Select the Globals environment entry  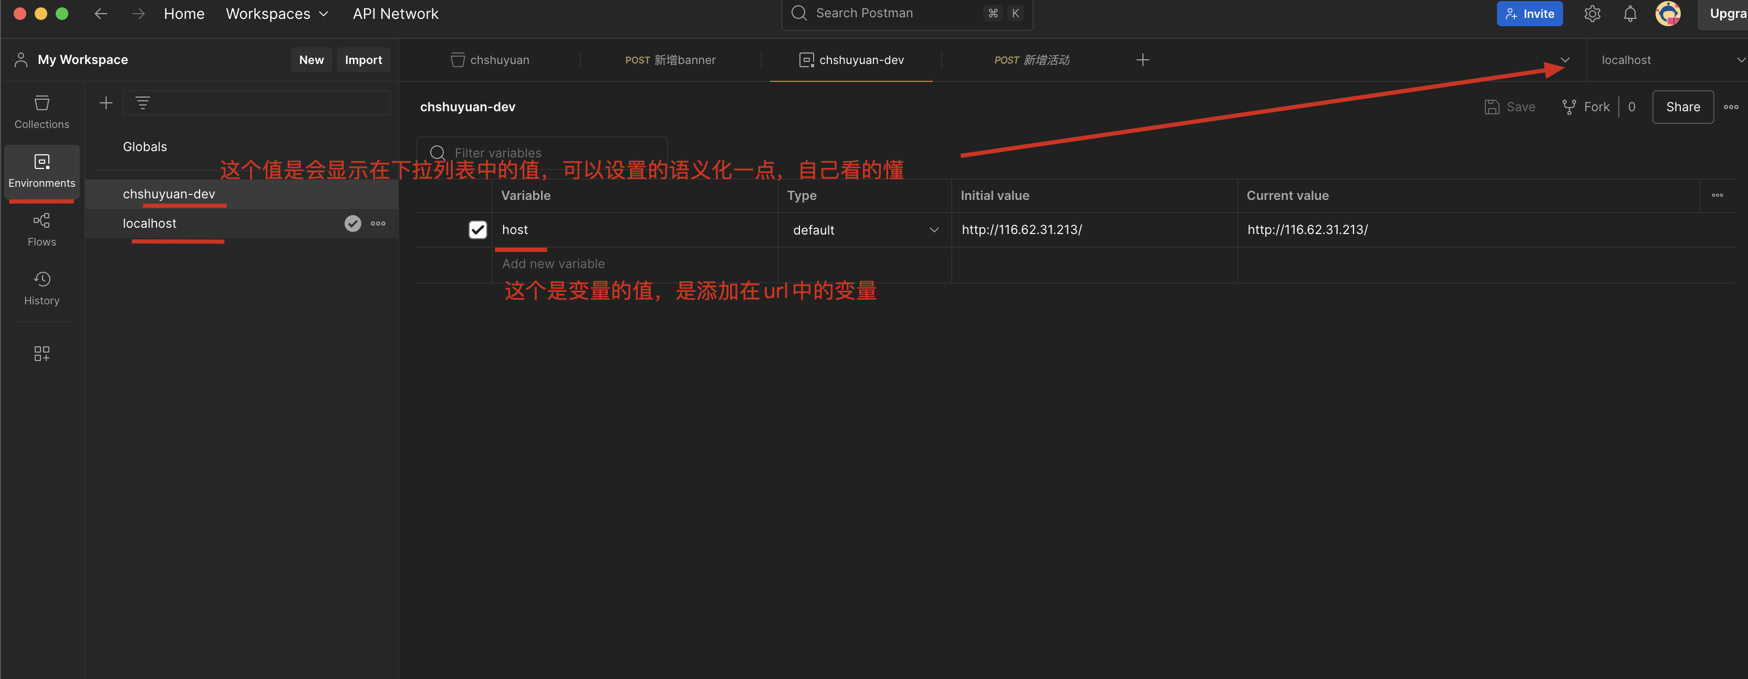pyautogui.click(x=144, y=146)
